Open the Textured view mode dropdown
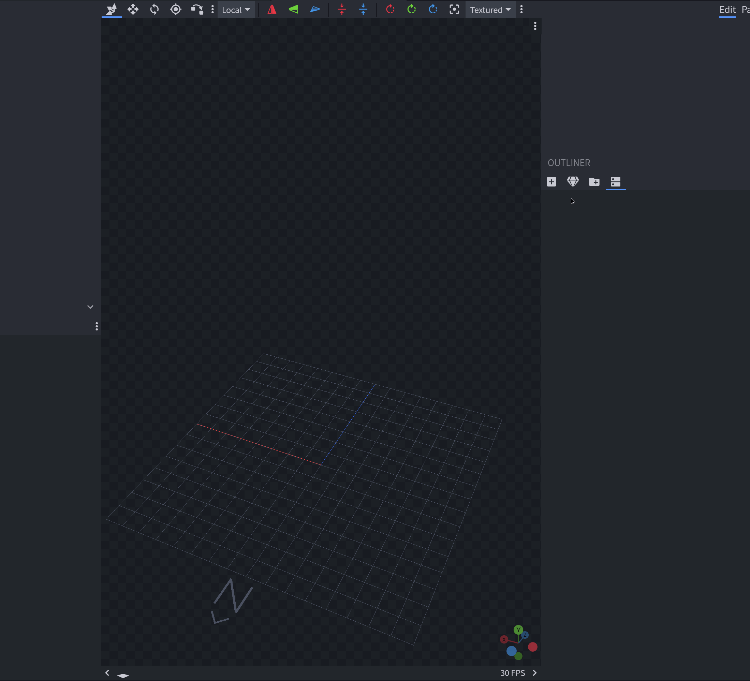 [490, 9]
